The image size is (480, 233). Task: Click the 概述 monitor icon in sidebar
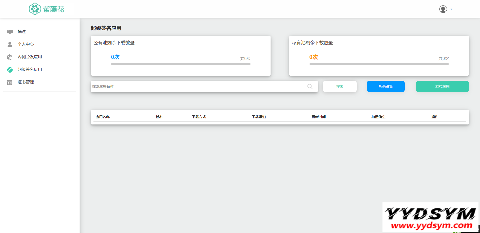click(x=10, y=32)
